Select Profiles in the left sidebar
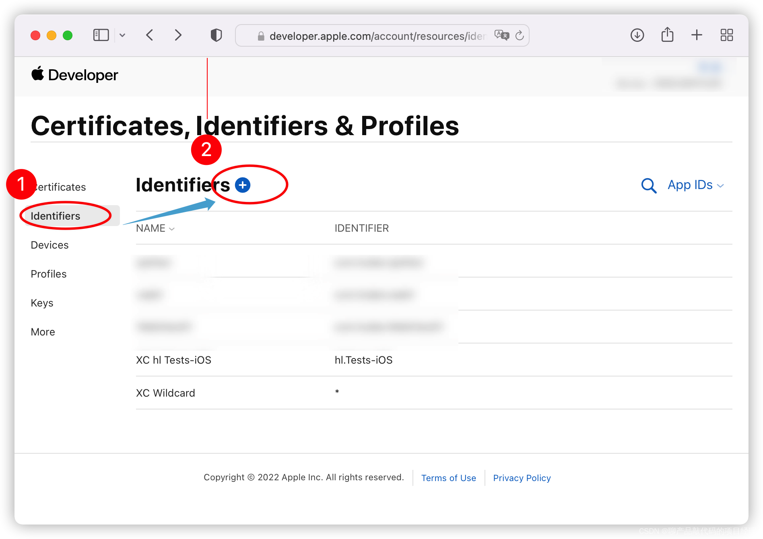 click(49, 274)
